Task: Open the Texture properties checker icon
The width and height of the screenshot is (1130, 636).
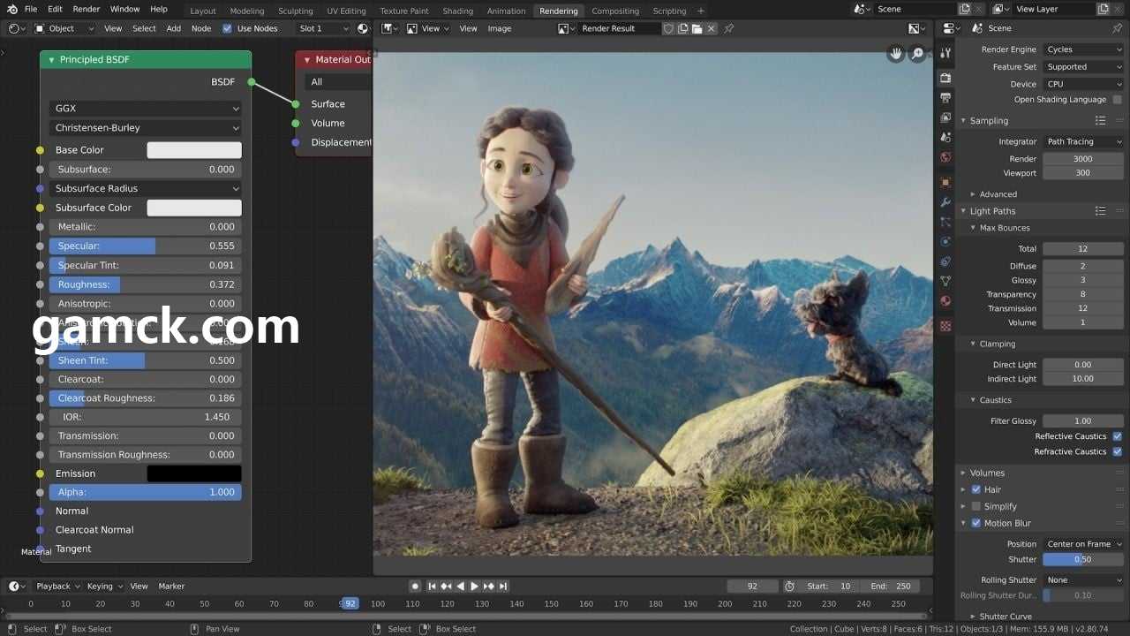Action: (x=945, y=326)
